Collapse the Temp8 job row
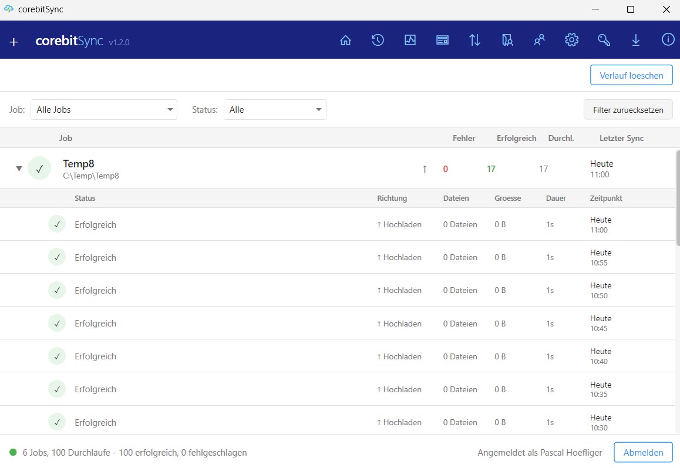The image size is (680, 468). click(19, 169)
